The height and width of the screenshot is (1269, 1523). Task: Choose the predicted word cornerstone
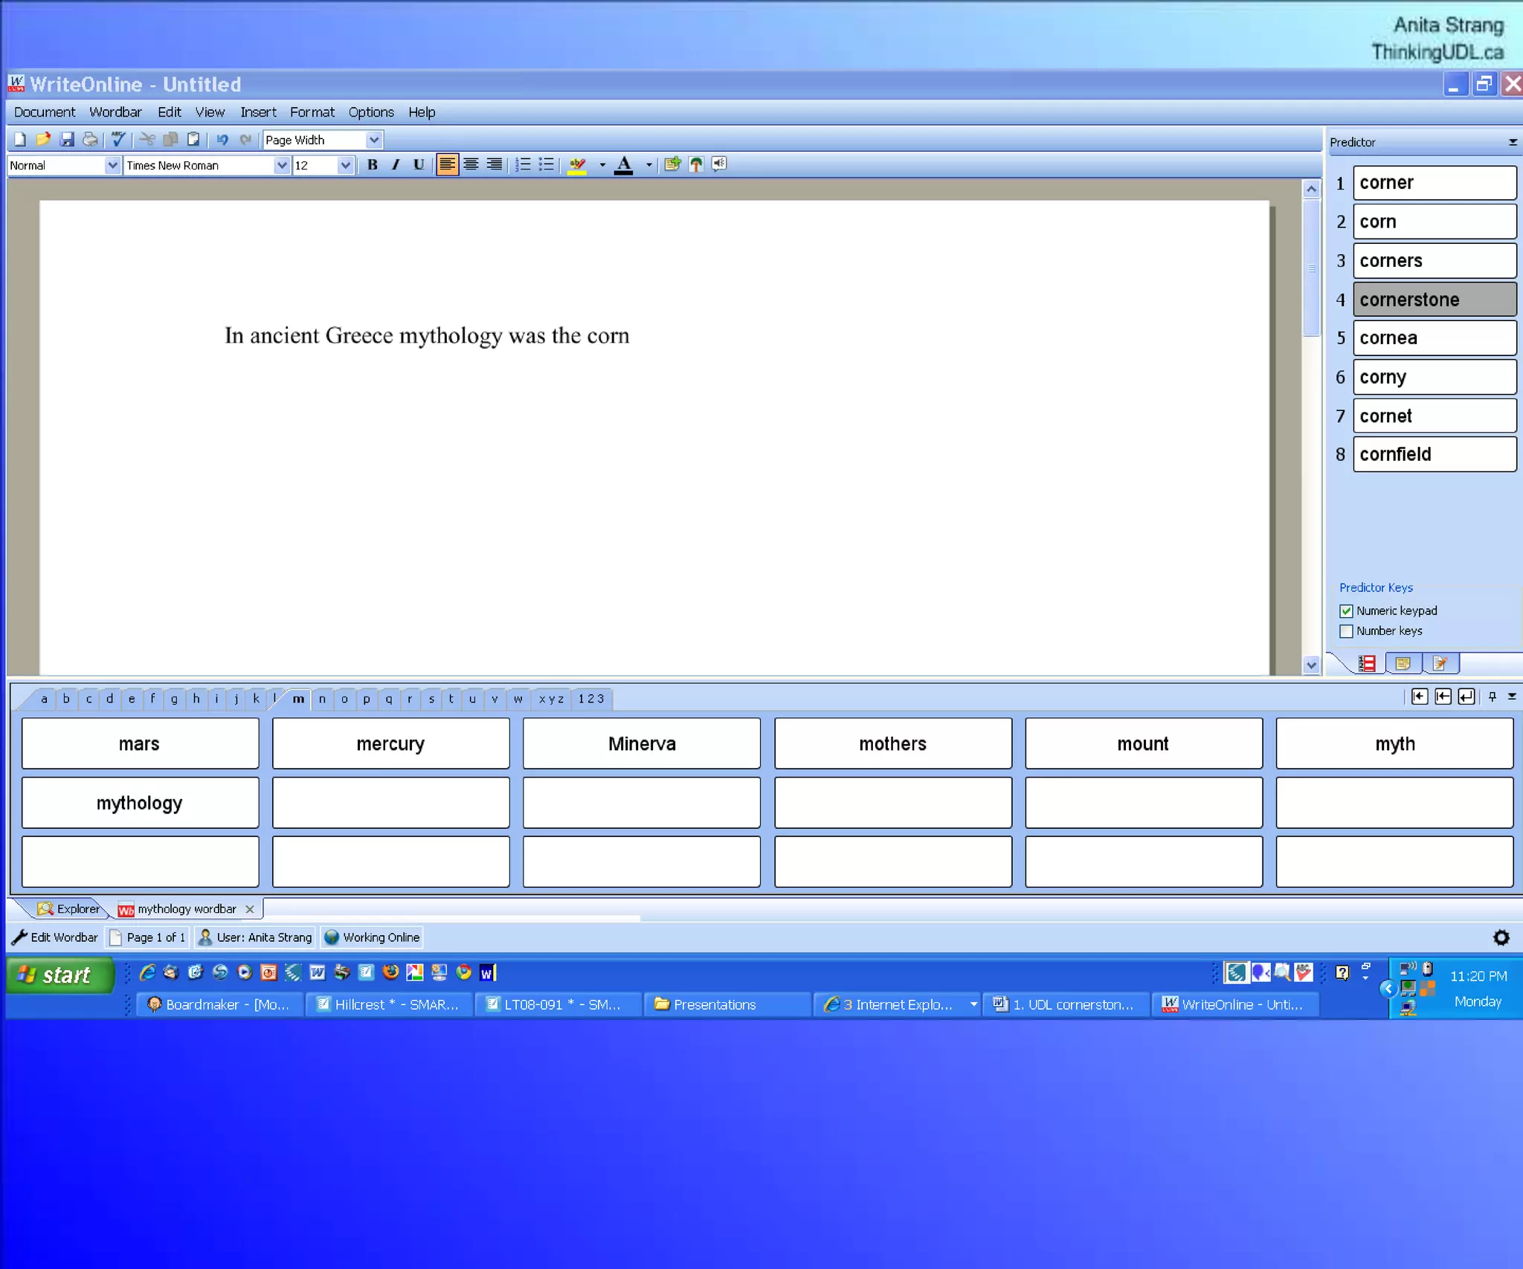coord(1433,300)
